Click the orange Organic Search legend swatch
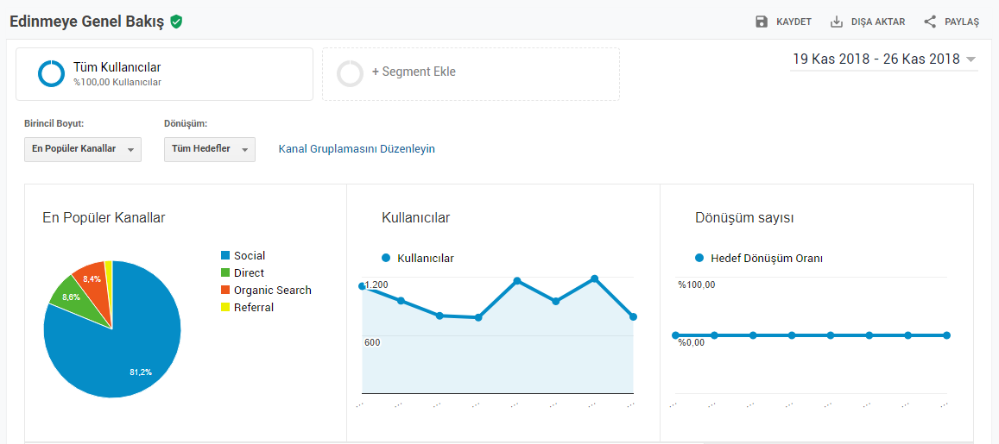 click(x=224, y=290)
